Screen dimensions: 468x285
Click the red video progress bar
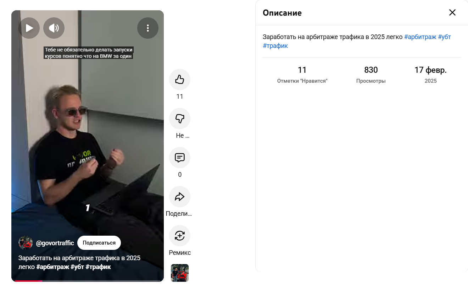point(28,281)
